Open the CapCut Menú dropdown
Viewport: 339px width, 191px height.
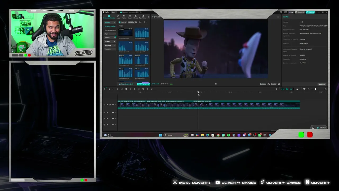tap(114, 12)
